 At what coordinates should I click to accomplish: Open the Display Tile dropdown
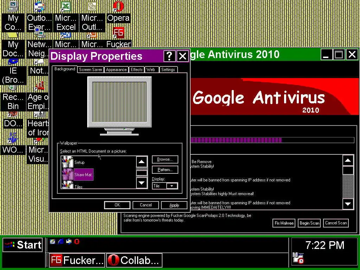tap(172, 186)
